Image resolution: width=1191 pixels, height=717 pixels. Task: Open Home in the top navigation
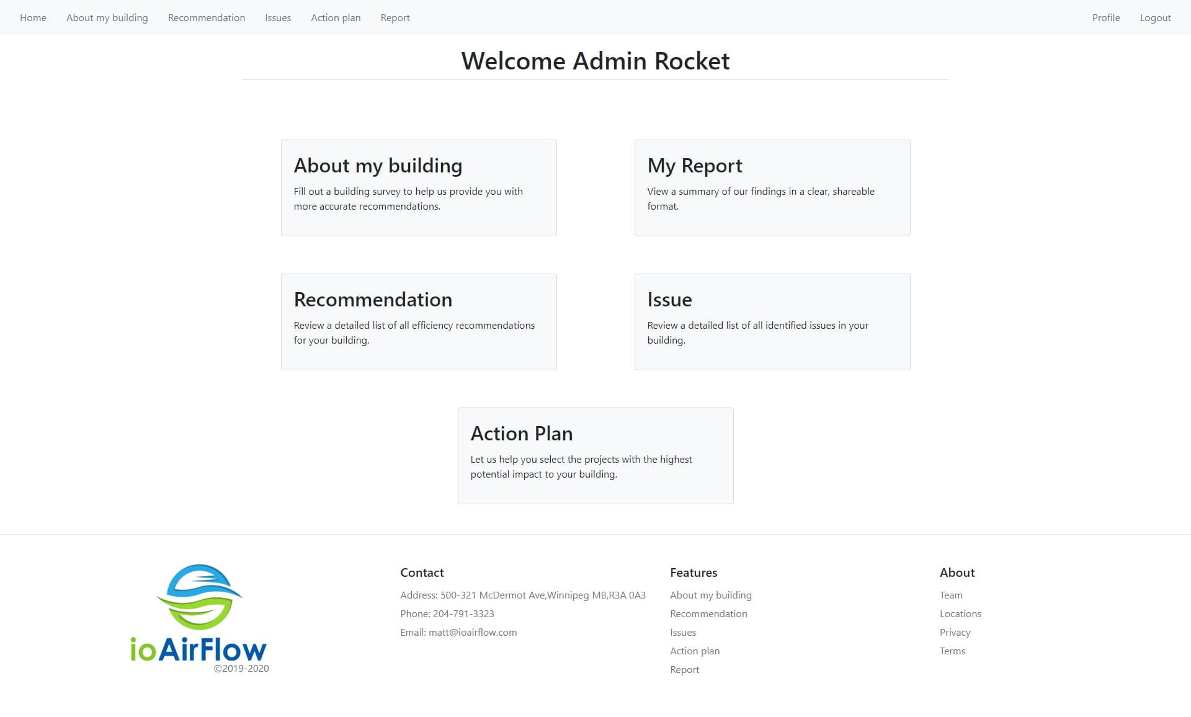pyautogui.click(x=33, y=17)
